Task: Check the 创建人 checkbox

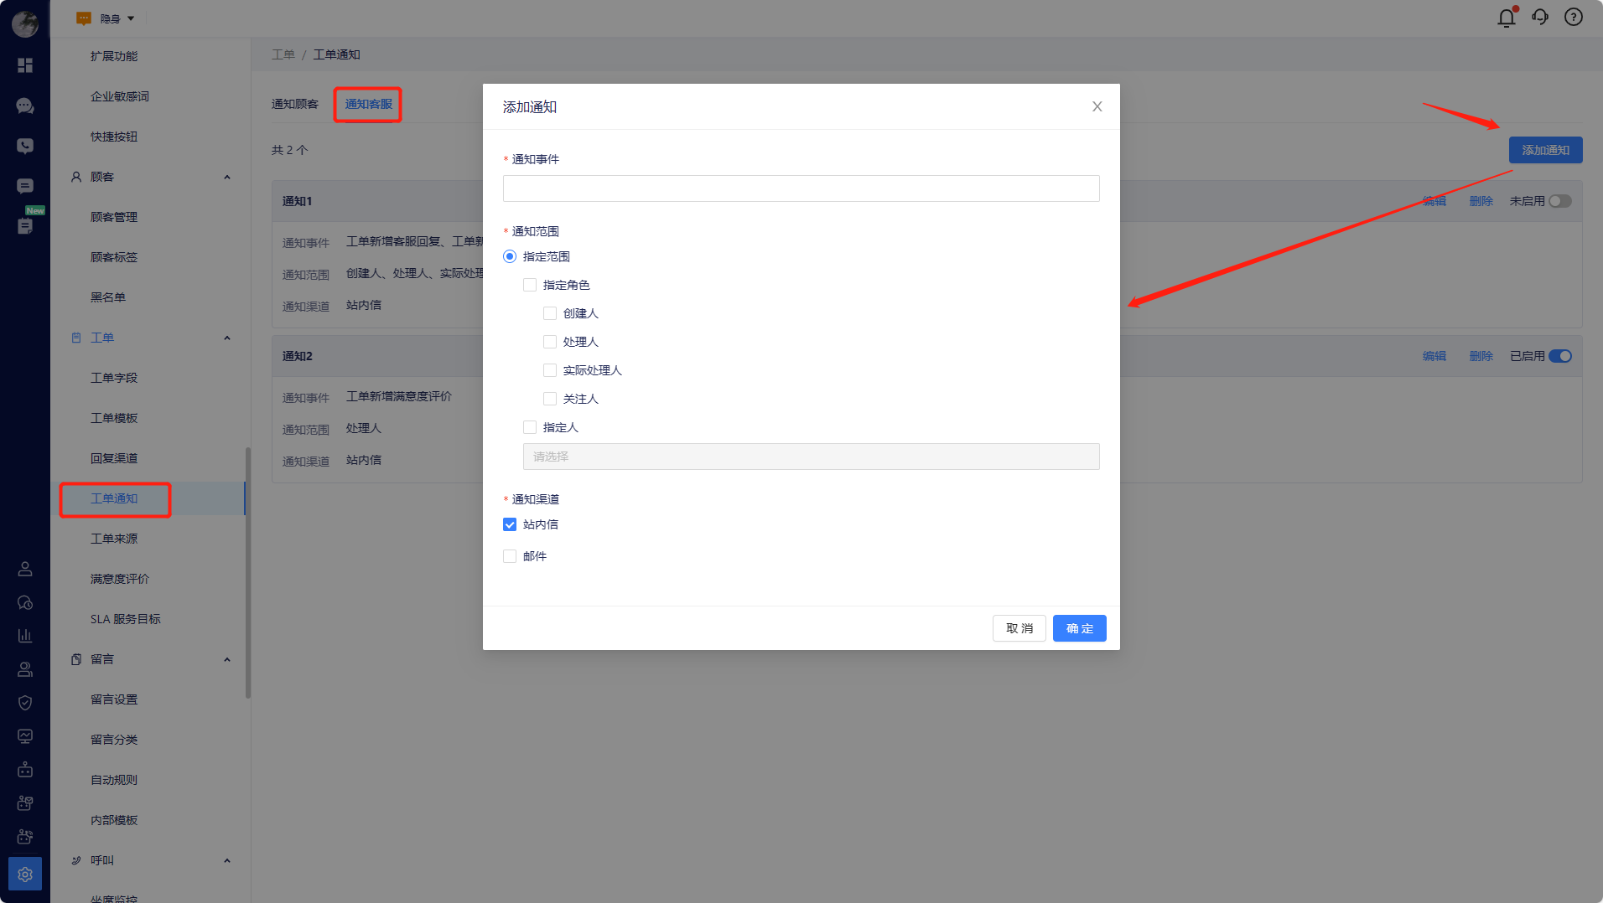Action: coord(550,313)
